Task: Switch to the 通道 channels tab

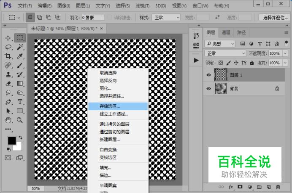Action: [226, 32]
